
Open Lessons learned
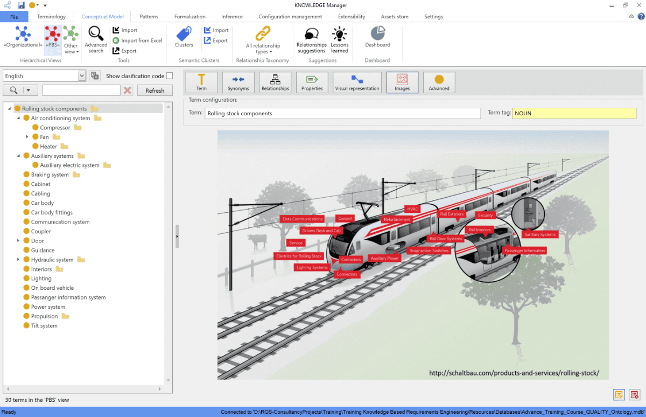pyautogui.click(x=340, y=40)
